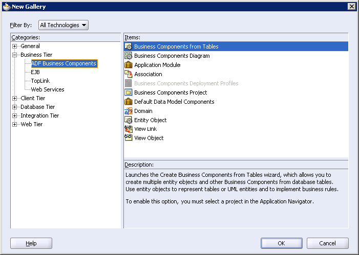
Task: Click the Business Components Deployment Profiles icon
Action: (128, 83)
